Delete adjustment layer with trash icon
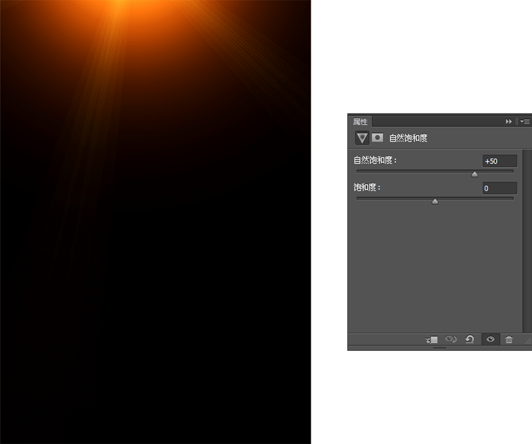Screen dimensions: 532x444 pyautogui.click(x=509, y=339)
